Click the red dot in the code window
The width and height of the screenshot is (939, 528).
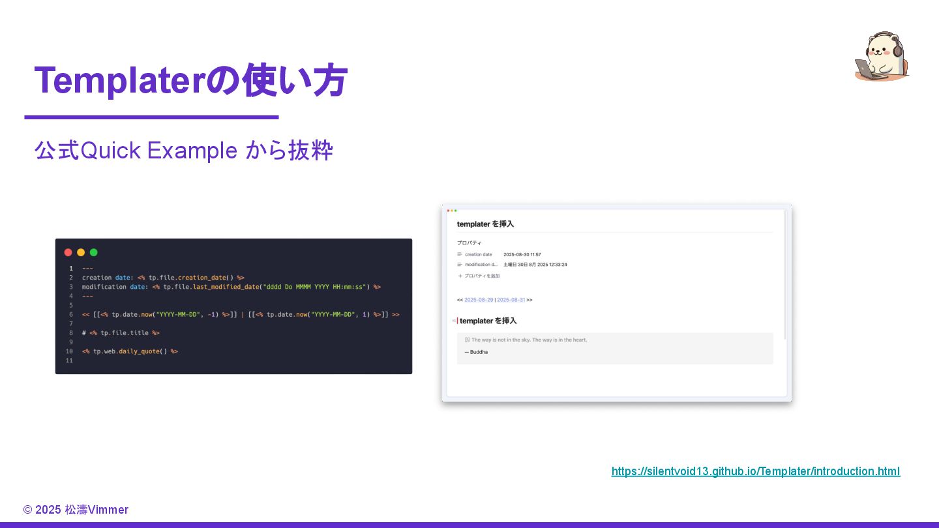[x=68, y=252]
